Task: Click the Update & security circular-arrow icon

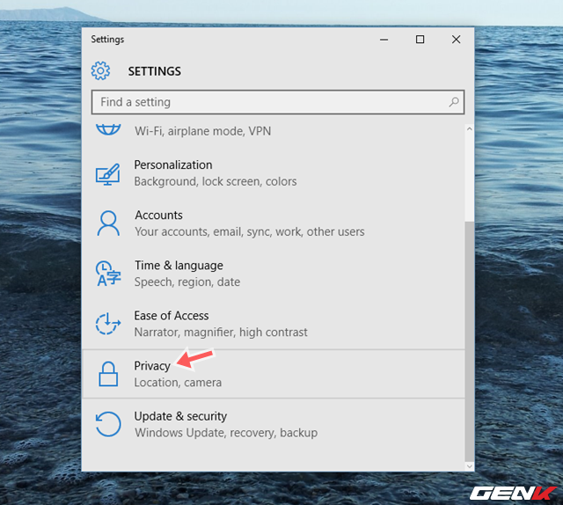Action: click(x=107, y=424)
